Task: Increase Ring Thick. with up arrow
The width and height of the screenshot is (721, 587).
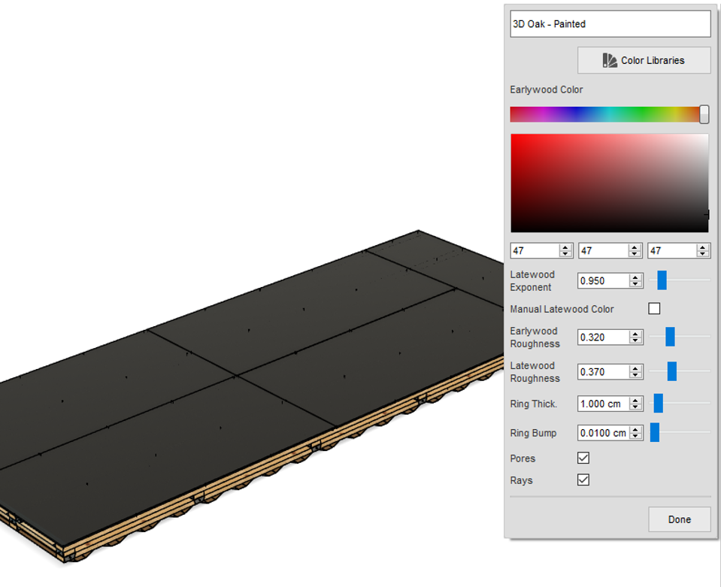Action: click(635, 401)
